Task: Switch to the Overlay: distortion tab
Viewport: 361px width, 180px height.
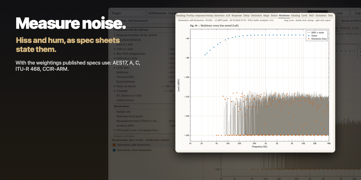Action: [x=215, y=16]
